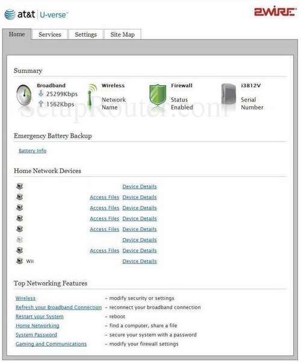Click the 25299Kbps download speed value

[62, 94]
